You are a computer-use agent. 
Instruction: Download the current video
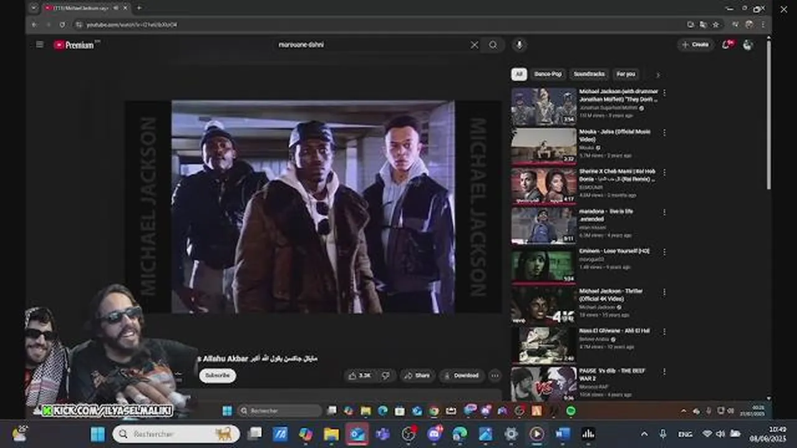[462, 375]
